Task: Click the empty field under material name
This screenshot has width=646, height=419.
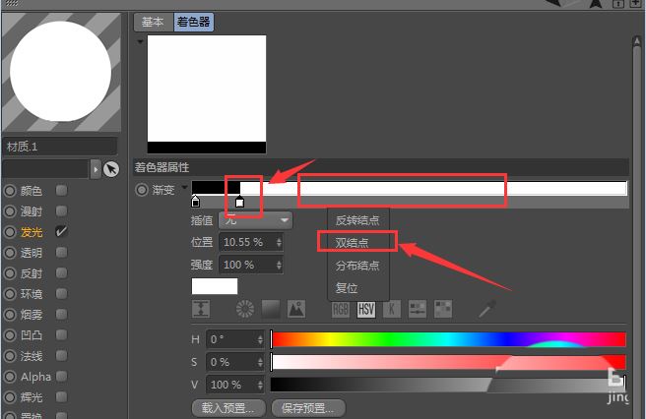Action: (45, 169)
